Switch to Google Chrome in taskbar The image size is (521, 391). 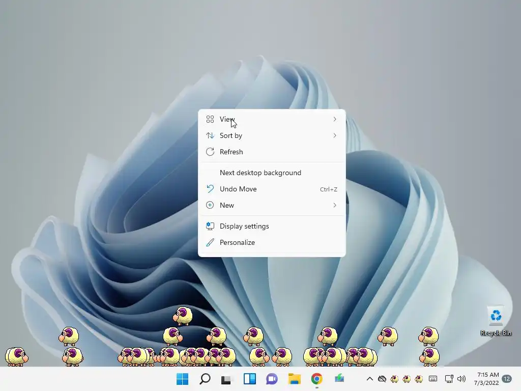point(316,379)
